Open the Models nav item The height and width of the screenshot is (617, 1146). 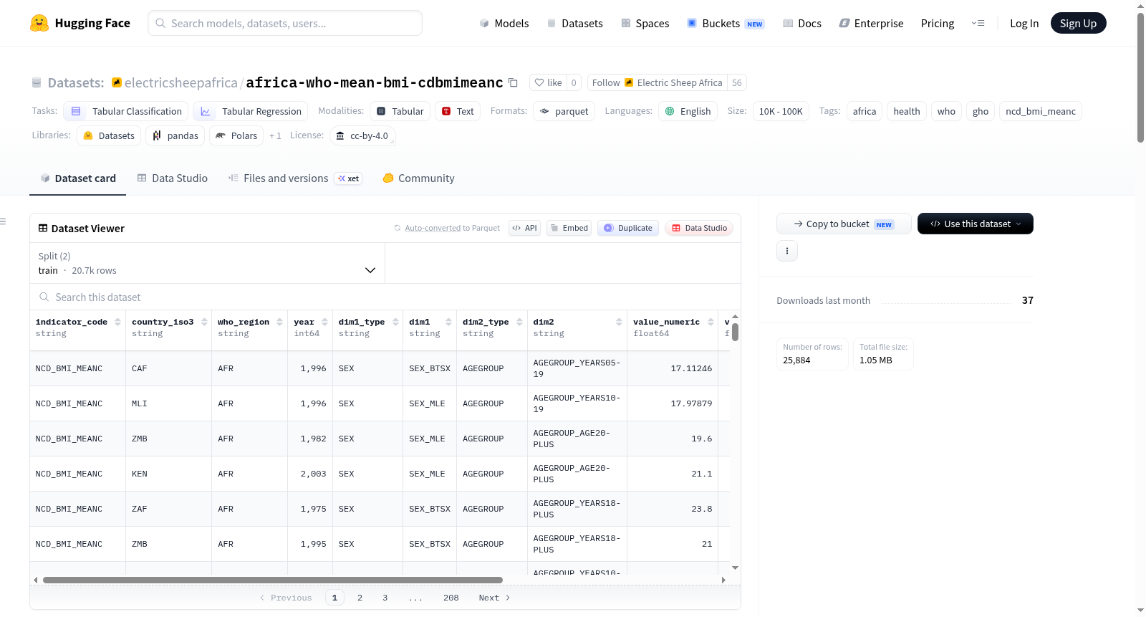point(504,23)
